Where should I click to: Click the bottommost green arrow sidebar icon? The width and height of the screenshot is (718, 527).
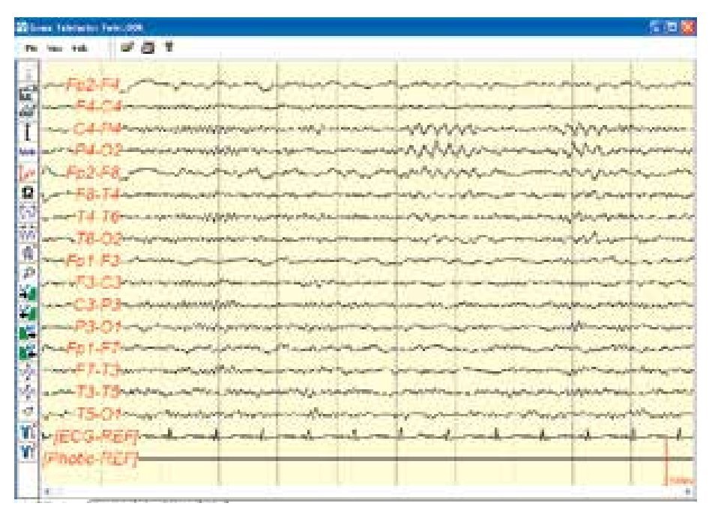28,350
